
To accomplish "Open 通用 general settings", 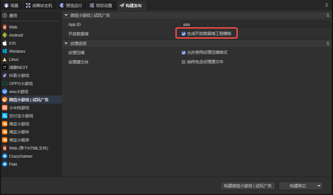I will click(13, 15).
